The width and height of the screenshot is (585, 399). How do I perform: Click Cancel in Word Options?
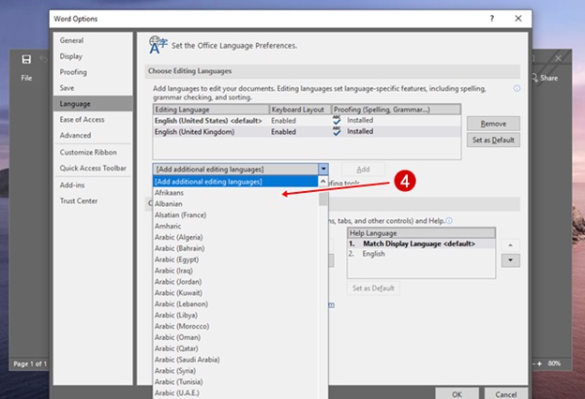point(506,394)
